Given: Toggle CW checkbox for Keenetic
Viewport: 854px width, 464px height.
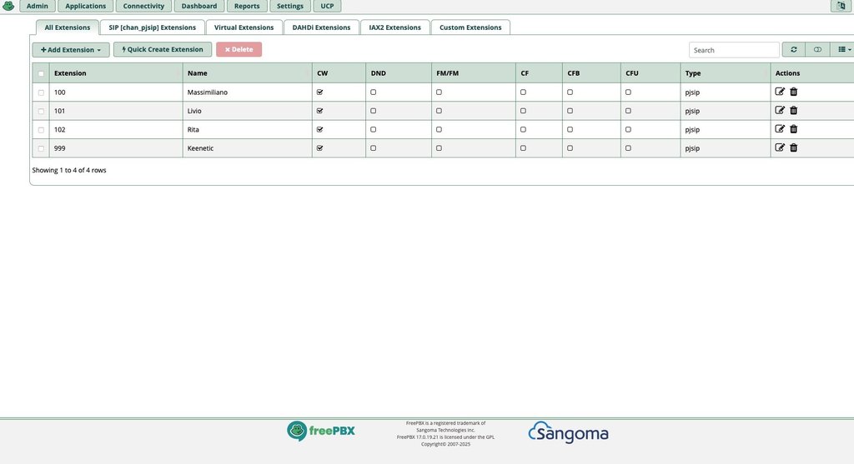Looking at the screenshot, I should click(x=319, y=148).
